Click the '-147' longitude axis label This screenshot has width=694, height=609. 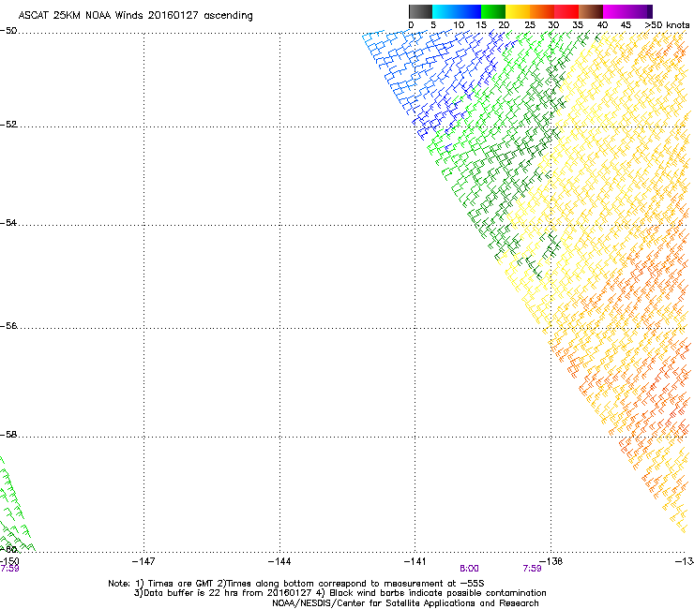[x=143, y=561]
